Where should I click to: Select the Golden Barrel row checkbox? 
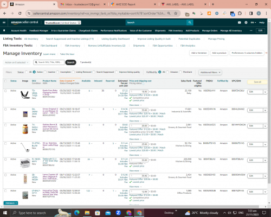5,125
